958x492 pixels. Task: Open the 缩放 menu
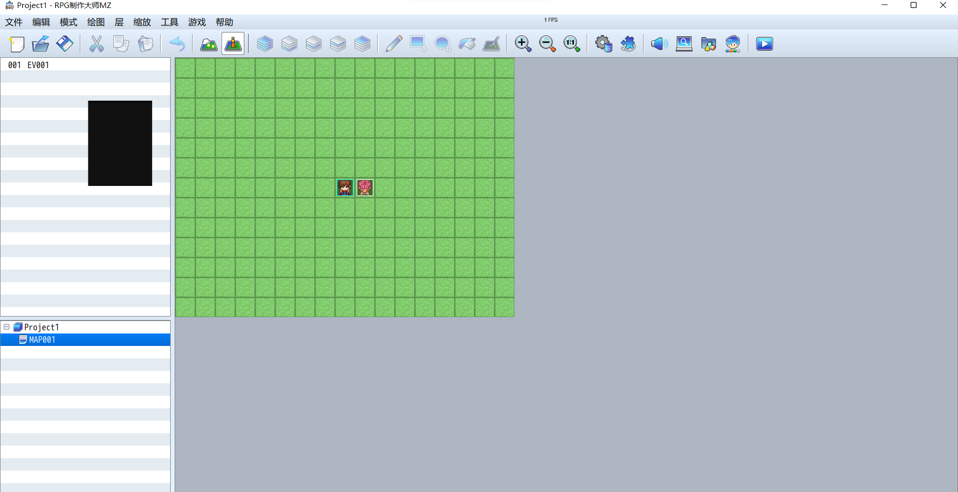coord(142,22)
